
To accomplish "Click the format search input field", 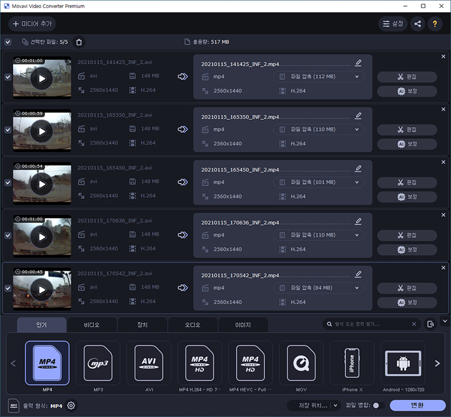I will click(372, 324).
